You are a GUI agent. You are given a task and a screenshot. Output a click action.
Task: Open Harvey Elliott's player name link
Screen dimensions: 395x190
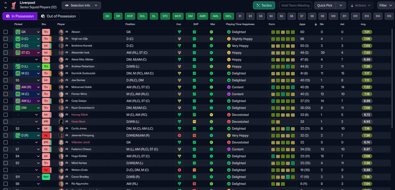[80, 115]
